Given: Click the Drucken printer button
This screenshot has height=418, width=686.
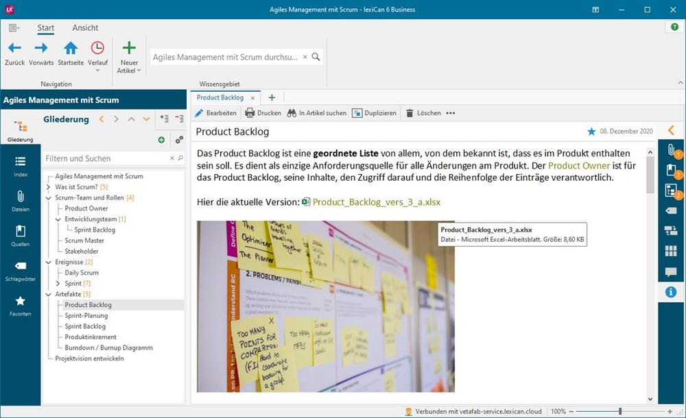Looking at the screenshot, I should tap(263, 113).
